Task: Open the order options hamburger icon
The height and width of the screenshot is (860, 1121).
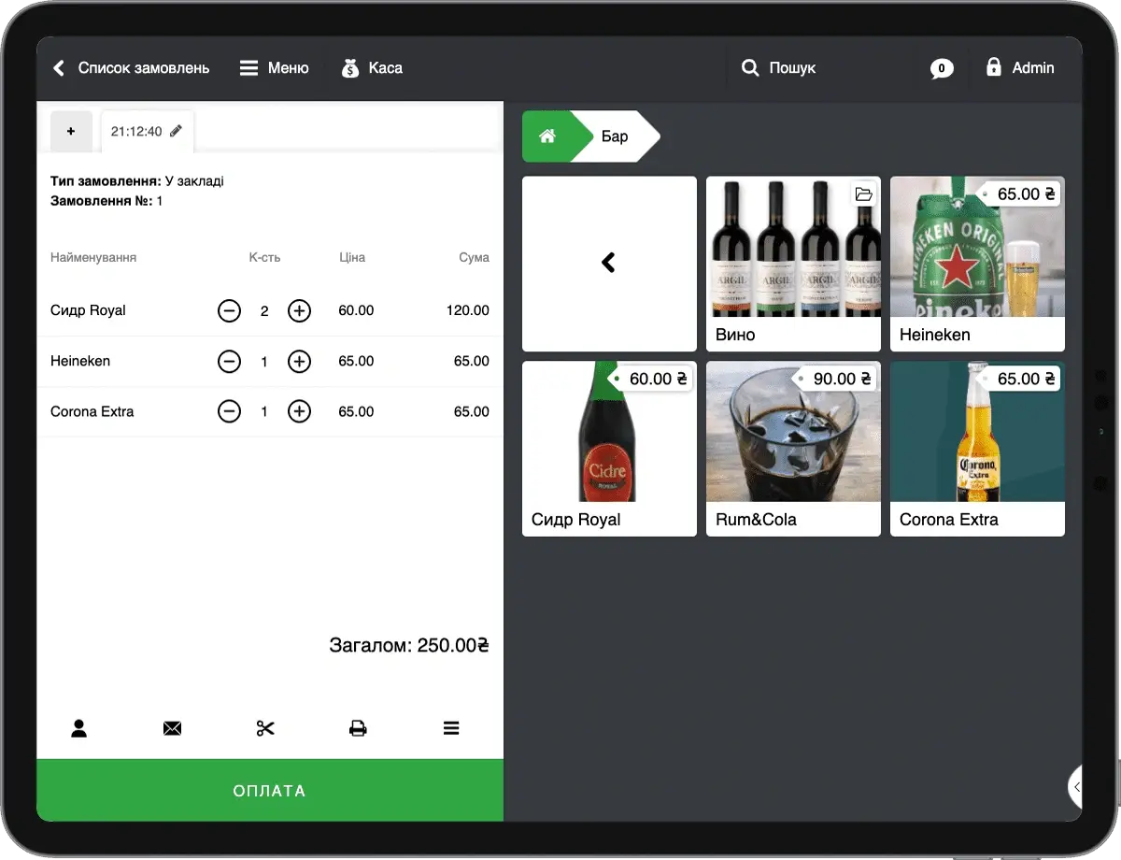Action: [x=451, y=728]
